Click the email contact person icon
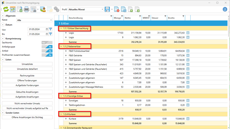 pos(43,10)
